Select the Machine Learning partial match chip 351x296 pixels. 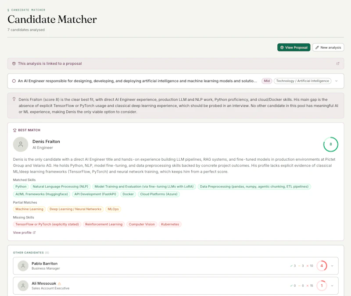click(29, 209)
